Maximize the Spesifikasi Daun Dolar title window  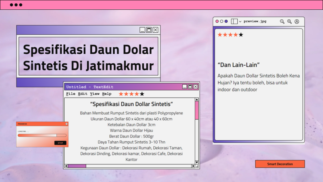coord(149,30)
